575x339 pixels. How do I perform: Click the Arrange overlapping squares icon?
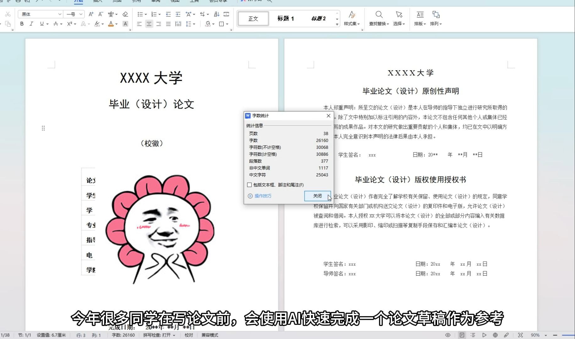click(x=436, y=14)
